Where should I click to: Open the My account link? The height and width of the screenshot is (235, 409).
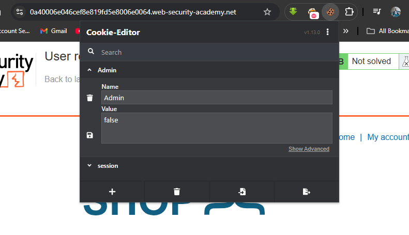click(388, 137)
